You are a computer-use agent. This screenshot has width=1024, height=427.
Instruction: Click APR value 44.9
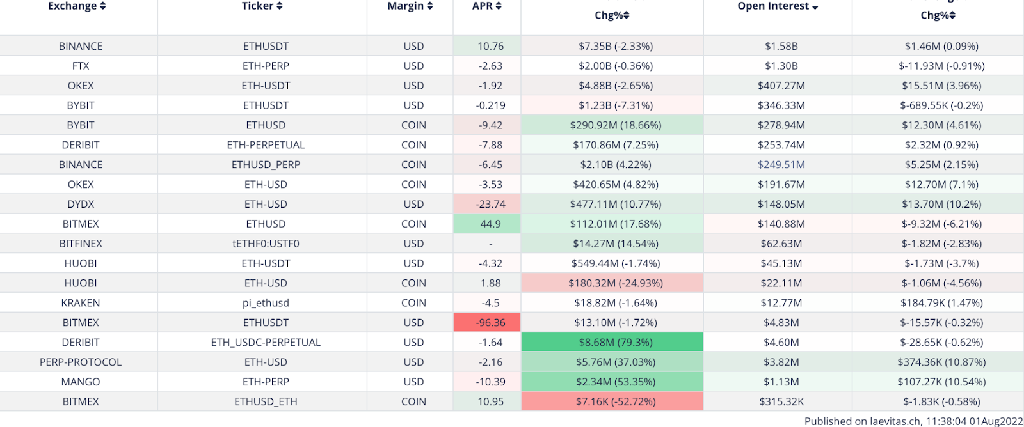pos(487,224)
